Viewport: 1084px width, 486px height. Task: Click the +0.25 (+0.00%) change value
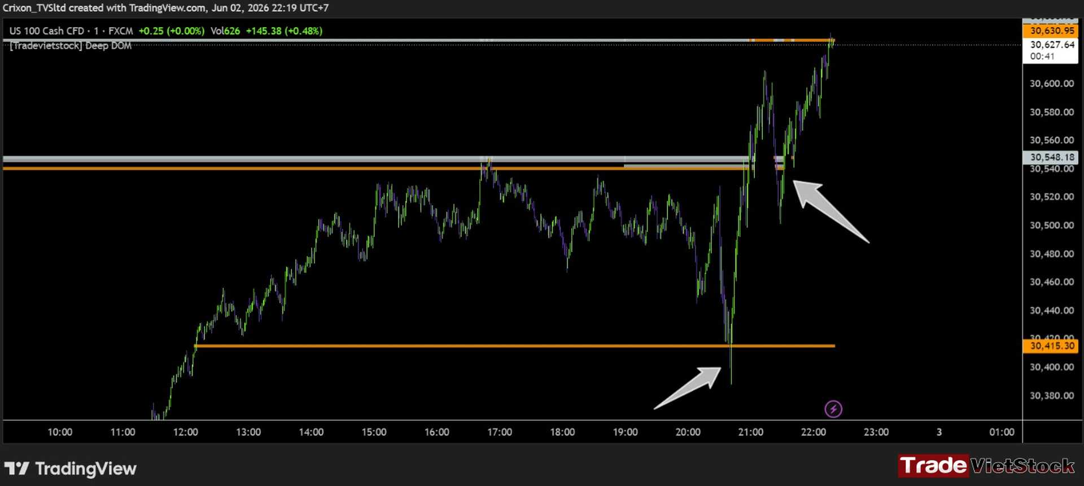(172, 31)
